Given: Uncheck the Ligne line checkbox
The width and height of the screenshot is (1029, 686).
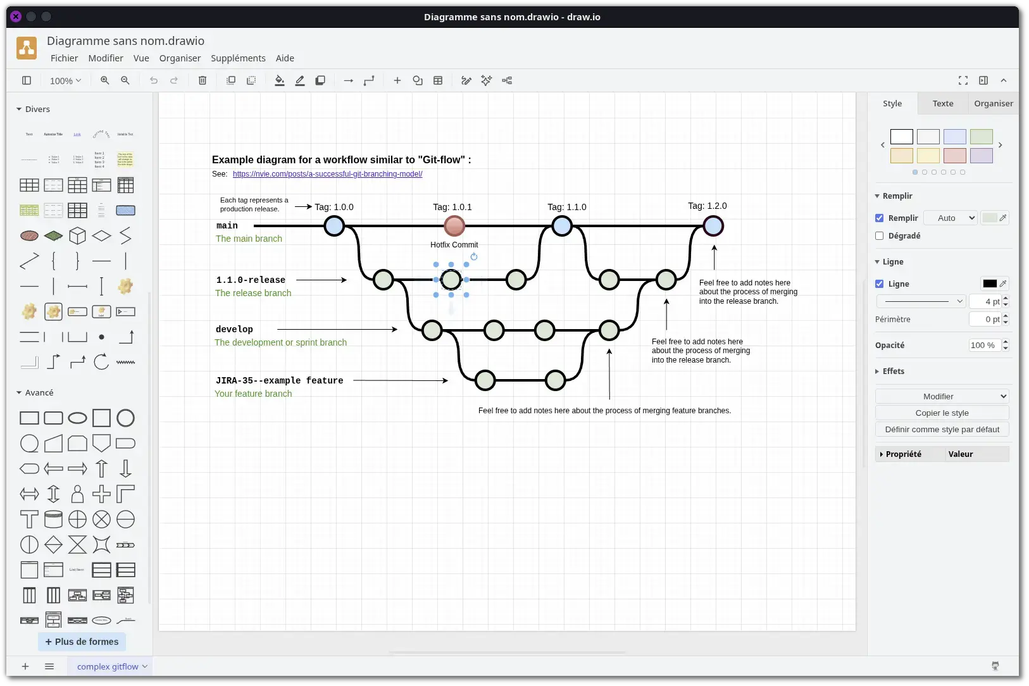Looking at the screenshot, I should 879,284.
